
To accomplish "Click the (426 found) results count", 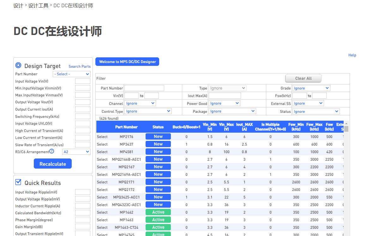I will 109,118.
